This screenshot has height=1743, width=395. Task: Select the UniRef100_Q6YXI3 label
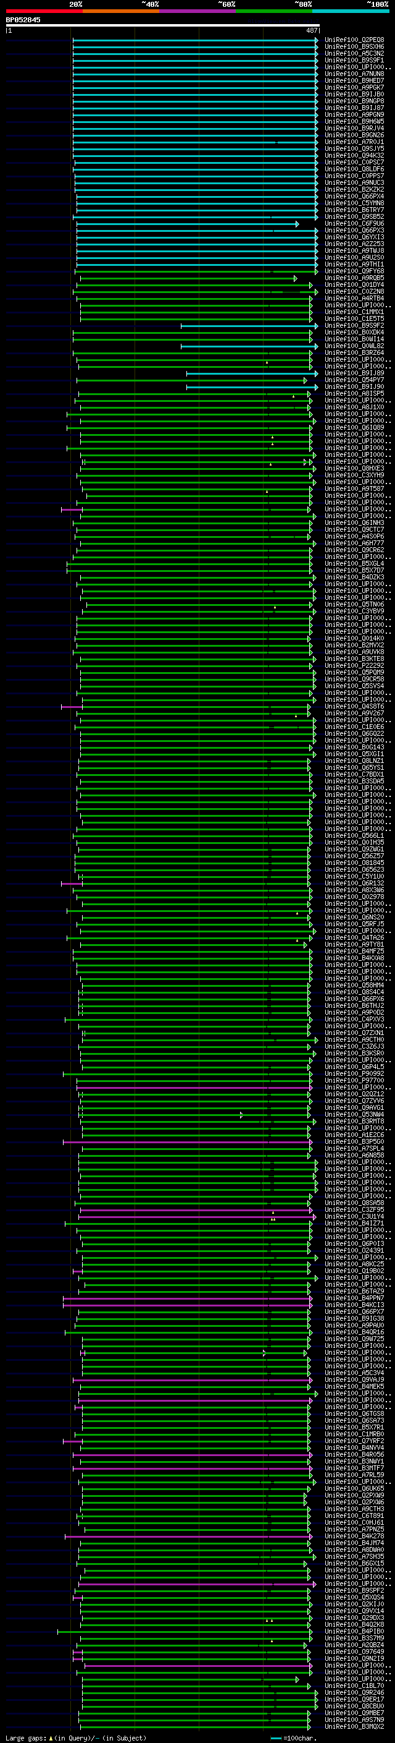click(354, 237)
